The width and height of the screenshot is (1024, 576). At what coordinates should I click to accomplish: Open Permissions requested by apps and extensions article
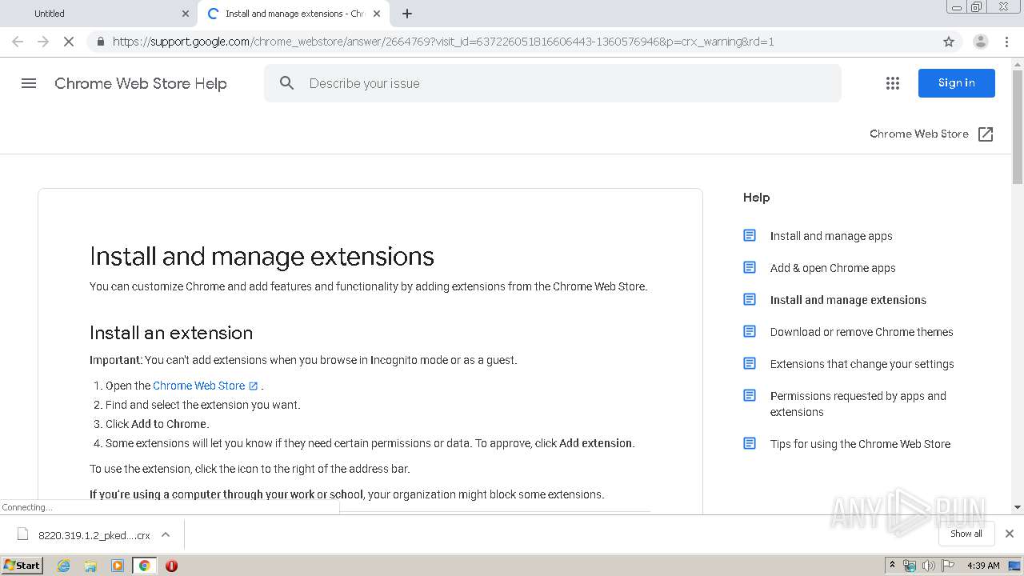coord(858,404)
